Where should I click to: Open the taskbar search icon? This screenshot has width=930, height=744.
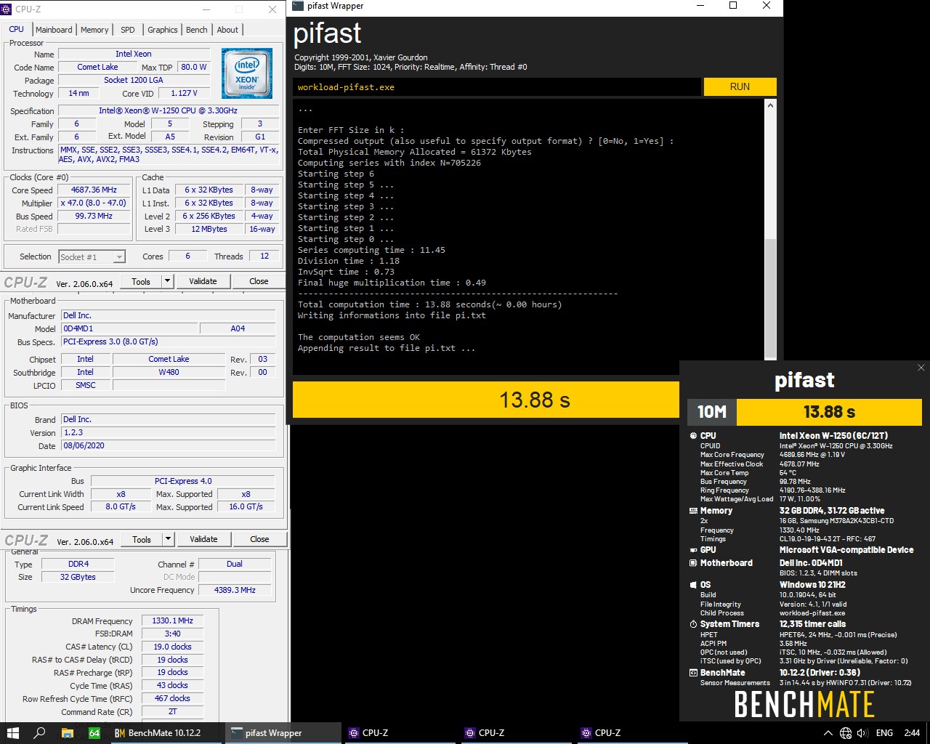pyautogui.click(x=40, y=732)
